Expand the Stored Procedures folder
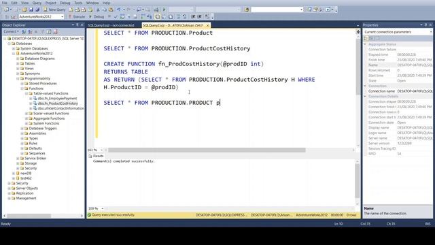 [22, 84]
